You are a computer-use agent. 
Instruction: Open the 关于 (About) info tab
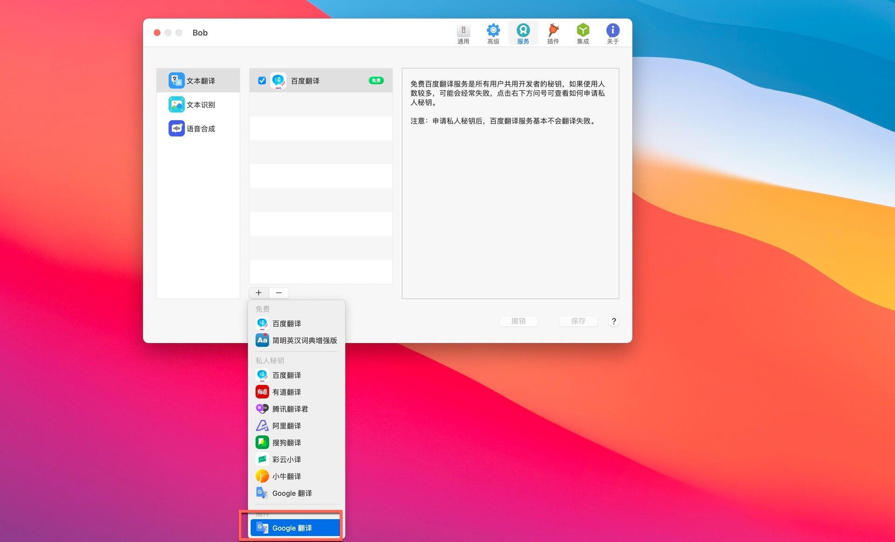(613, 34)
